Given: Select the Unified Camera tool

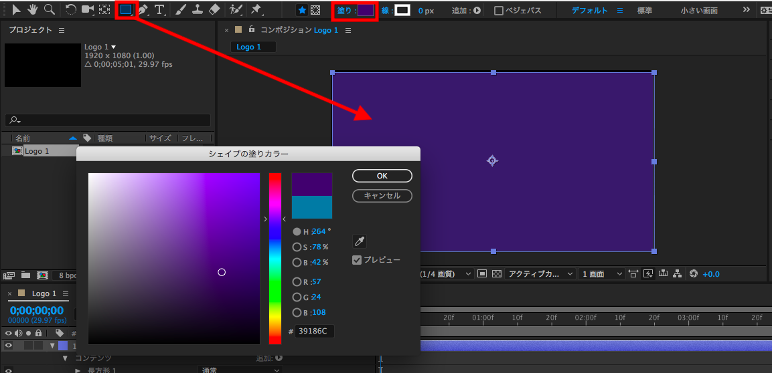Looking at the screenshot, I should [x=88, y=9].
